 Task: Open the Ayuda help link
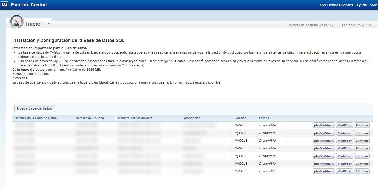[x=361, y=5]
